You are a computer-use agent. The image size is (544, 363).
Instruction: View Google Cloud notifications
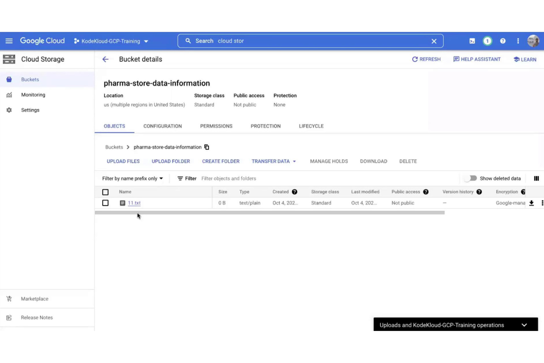[487, 41]
